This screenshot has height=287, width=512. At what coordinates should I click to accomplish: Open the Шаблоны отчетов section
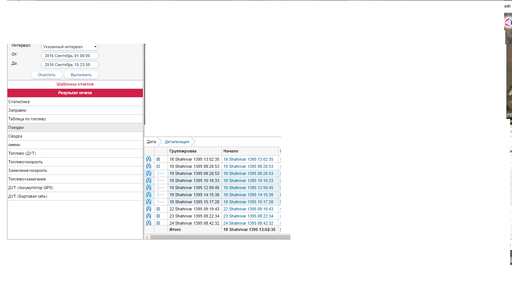(x=75, y=84)
